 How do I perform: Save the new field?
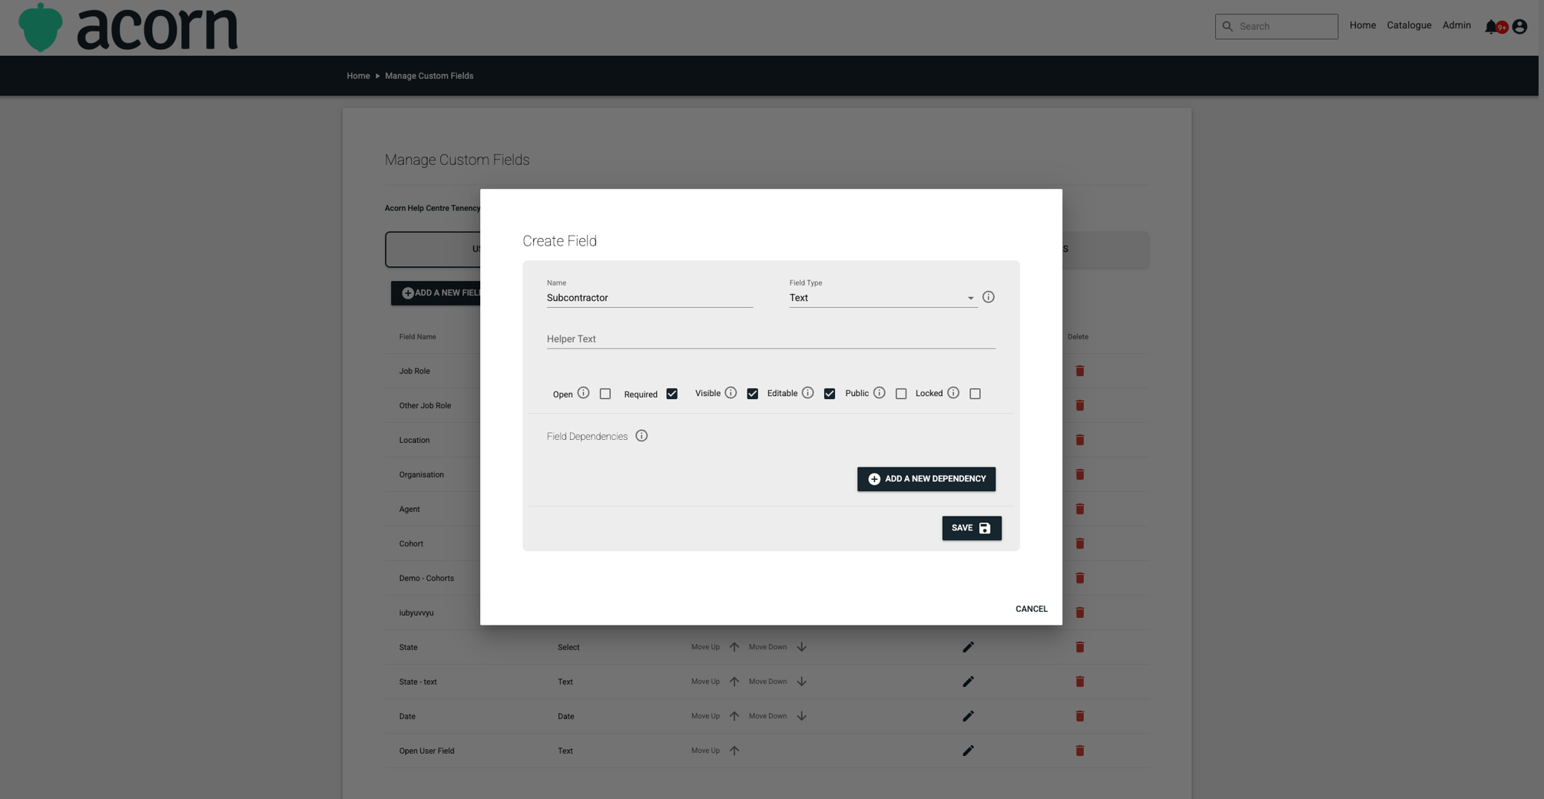(x=972, y=528)
